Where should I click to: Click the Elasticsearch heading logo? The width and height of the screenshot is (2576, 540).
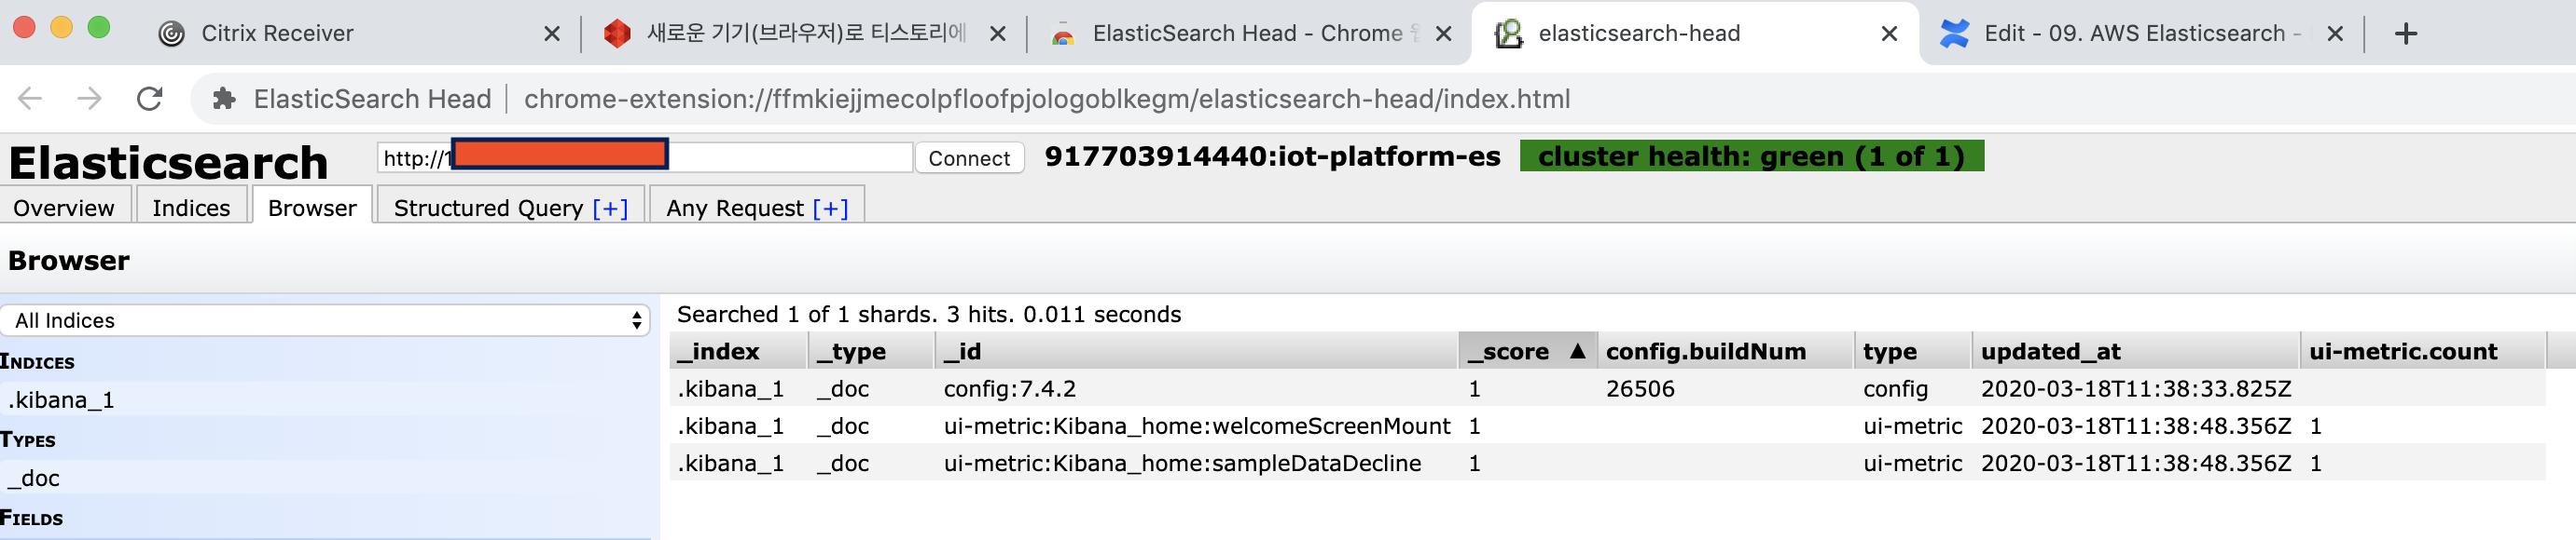[168, 163]
